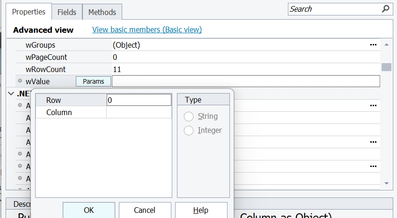Click the scrollbar down arrow
The image size is (397, 218).
click(386, 183)
